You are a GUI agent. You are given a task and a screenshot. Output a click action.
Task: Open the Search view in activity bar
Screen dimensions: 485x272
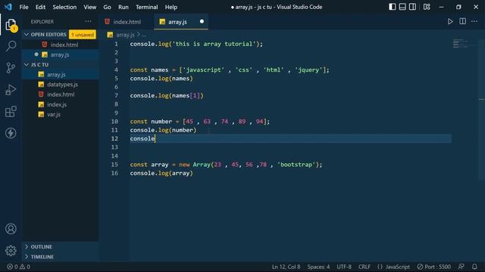pos(11,46)
